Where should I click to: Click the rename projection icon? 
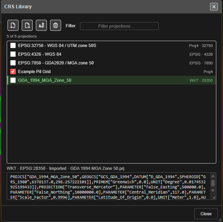[41, 25]
